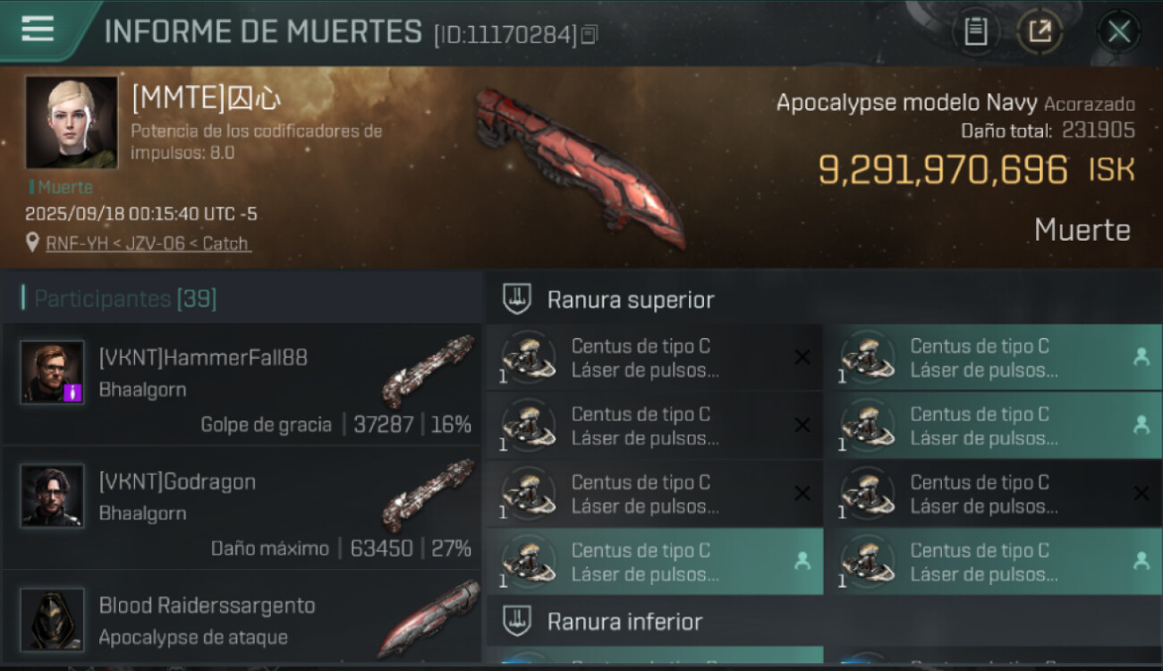Click the X mark on the third right laser module

tap(1142, 493)
